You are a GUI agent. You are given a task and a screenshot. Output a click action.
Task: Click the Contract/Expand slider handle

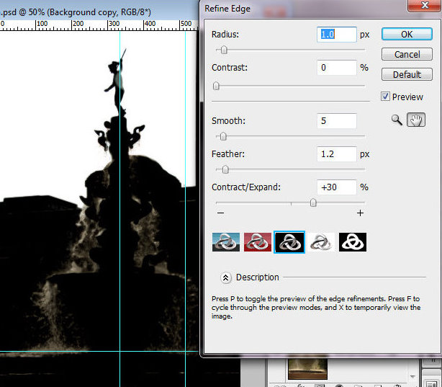click(313, 203)
